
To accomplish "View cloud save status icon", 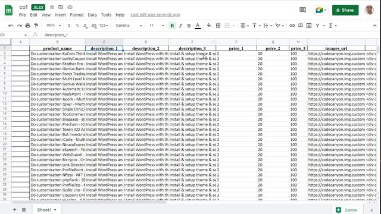I will 70,7.
